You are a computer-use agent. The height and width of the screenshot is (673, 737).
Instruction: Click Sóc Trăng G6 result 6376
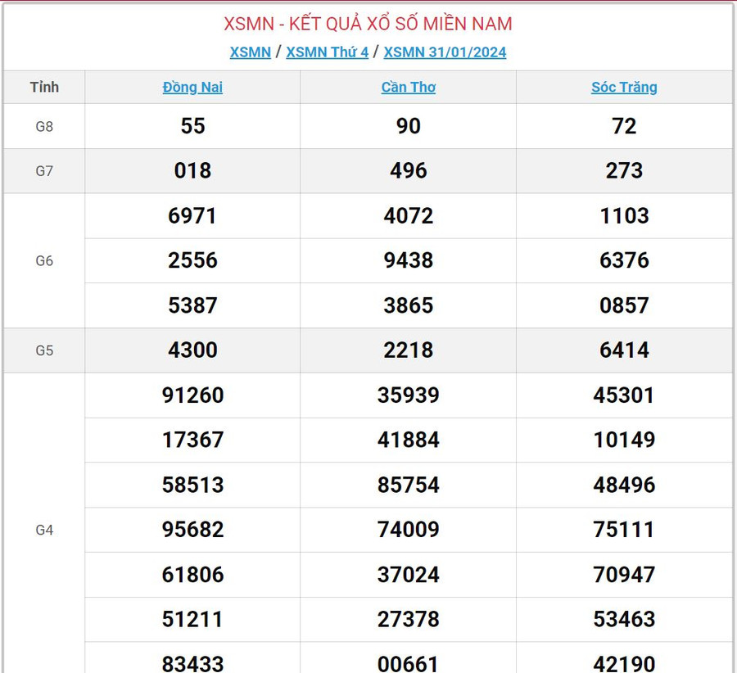[x=624, y=260]
